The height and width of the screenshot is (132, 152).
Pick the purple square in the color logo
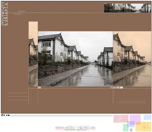135,119
